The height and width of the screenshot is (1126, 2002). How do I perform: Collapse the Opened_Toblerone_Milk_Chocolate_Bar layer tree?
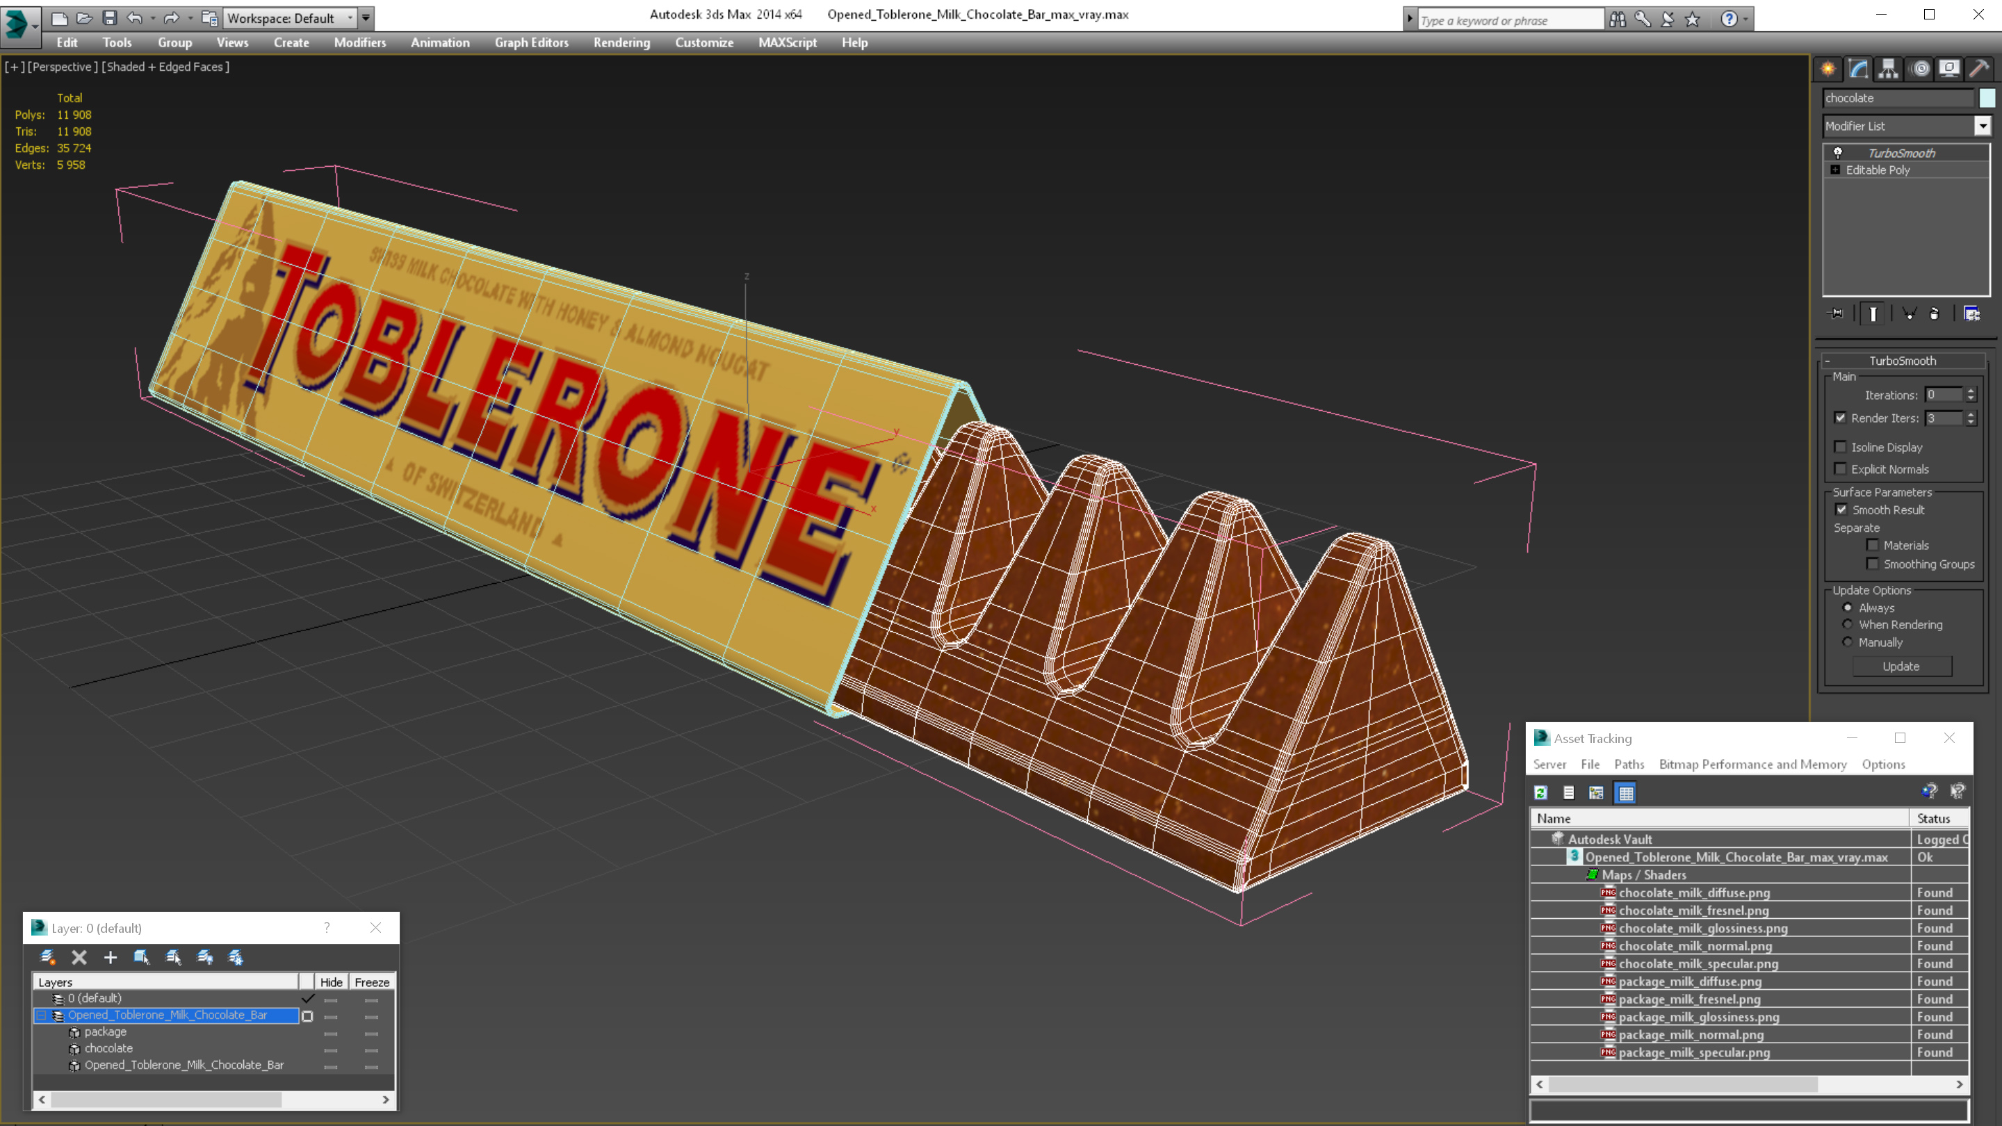coord(41,1015)
